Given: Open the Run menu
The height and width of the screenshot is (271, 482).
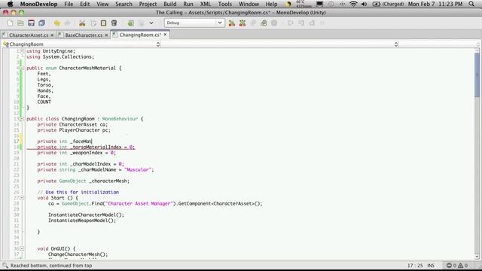Looking at the screenshot, I should 188,4.
